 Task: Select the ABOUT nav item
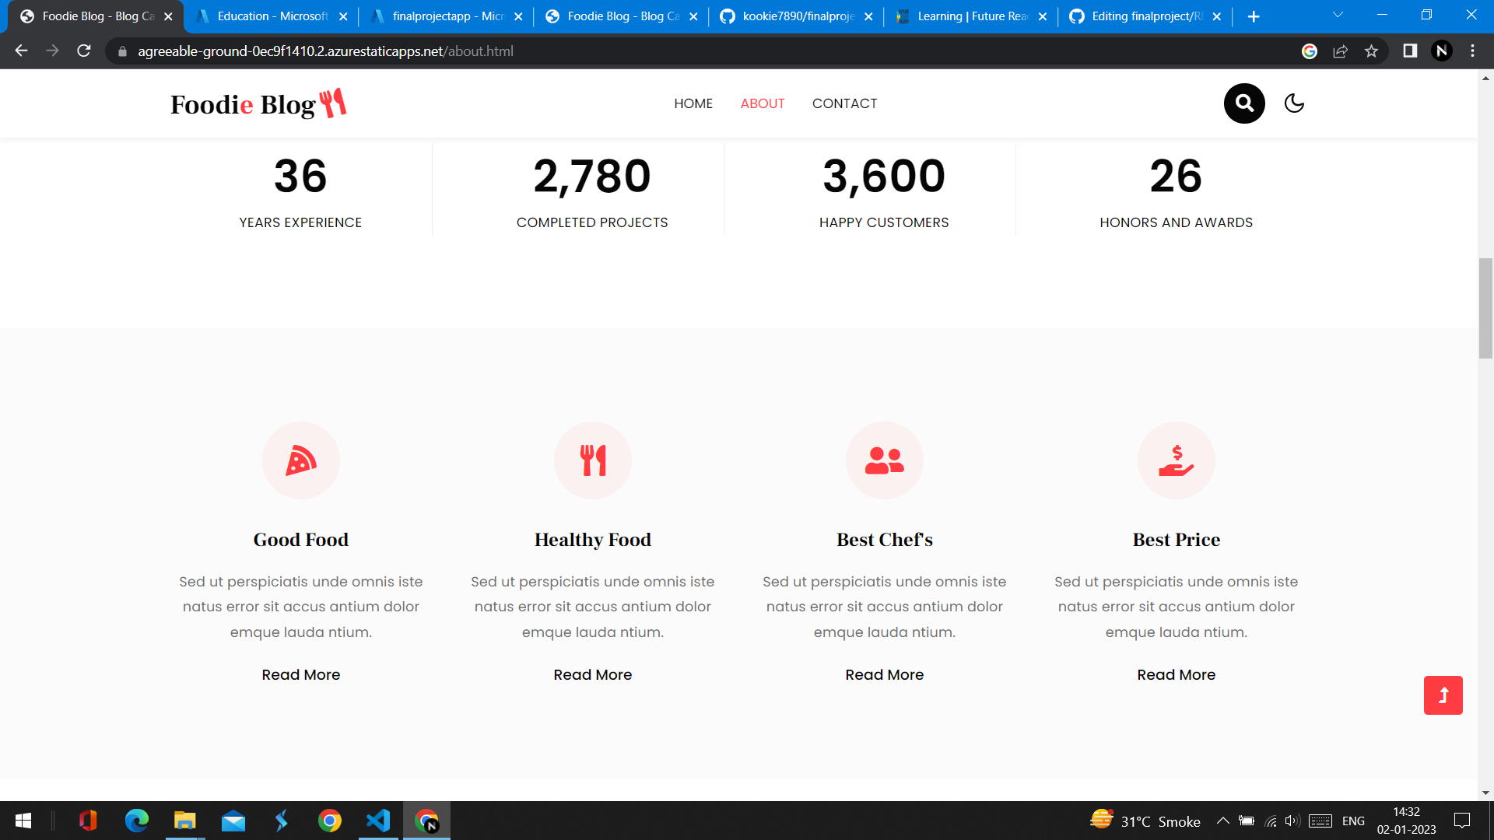763,103
